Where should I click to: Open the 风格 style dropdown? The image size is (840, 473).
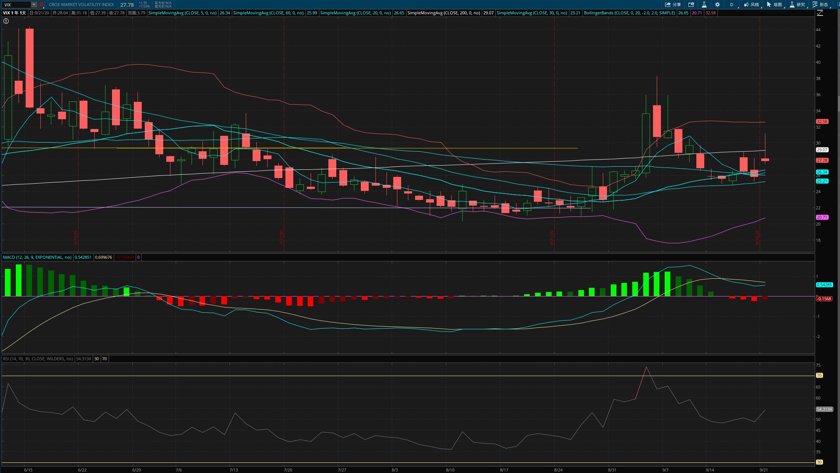[x=751, y=5]
